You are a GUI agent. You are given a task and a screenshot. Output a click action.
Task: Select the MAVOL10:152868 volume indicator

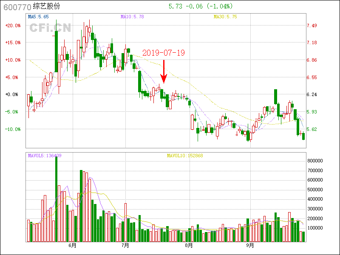pos(185,156)
